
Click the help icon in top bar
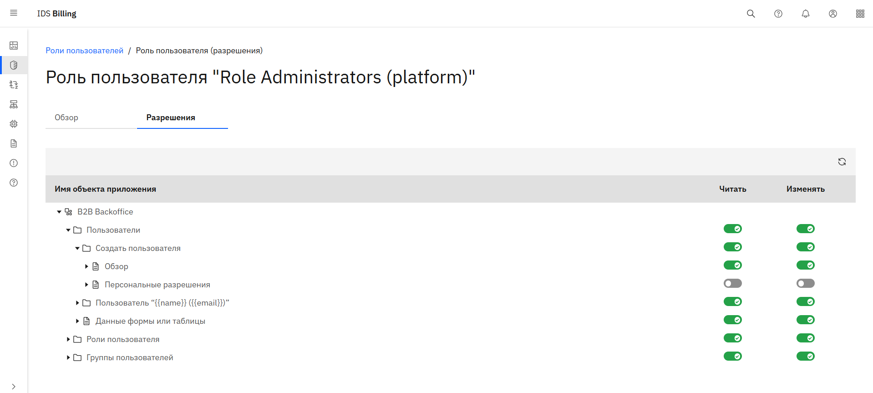point(778,14)
